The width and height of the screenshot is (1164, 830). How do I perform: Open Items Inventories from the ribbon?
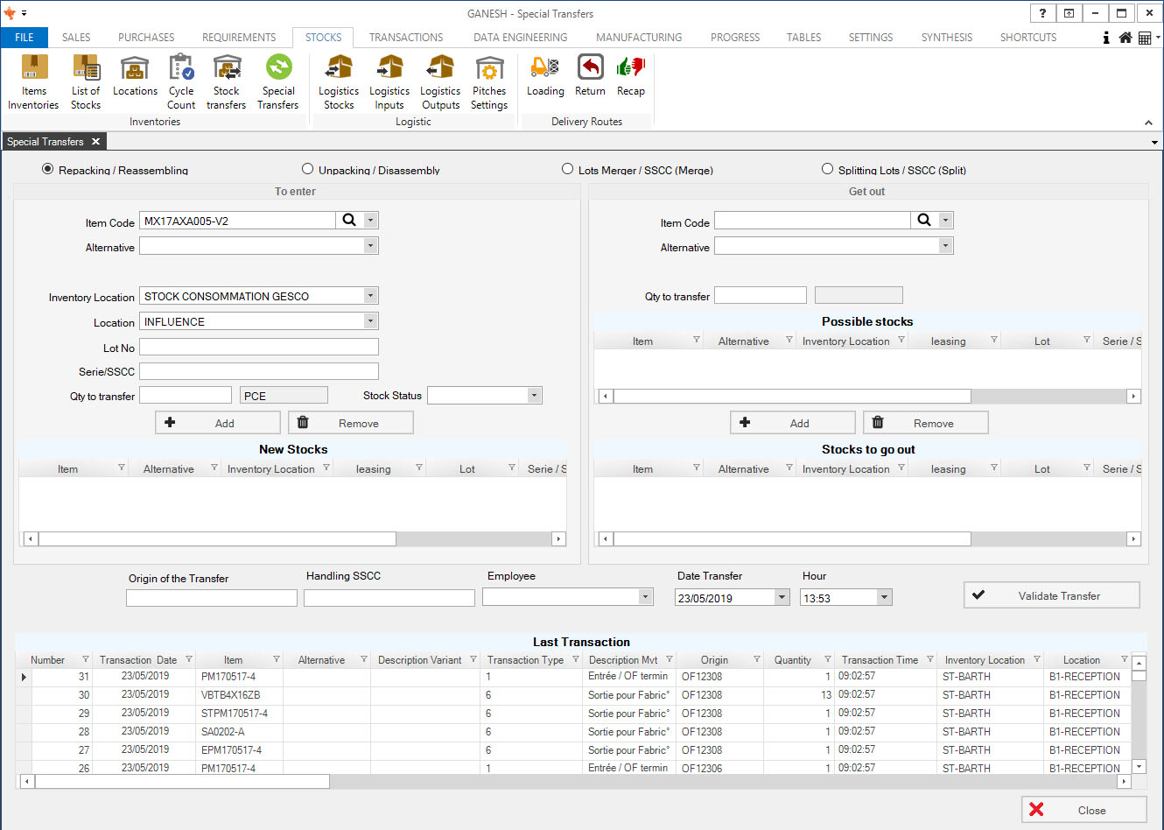point(33,81)
